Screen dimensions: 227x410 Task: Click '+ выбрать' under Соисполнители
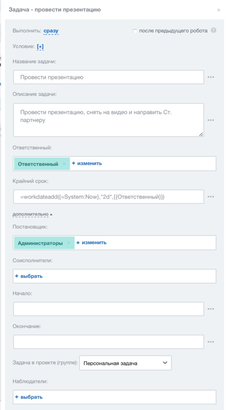pos(29,276)
